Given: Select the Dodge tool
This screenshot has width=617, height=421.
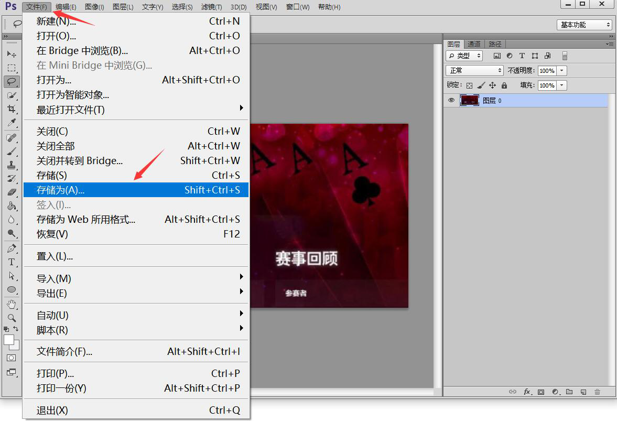Looking at the screenshot, I should pos(12,233).
